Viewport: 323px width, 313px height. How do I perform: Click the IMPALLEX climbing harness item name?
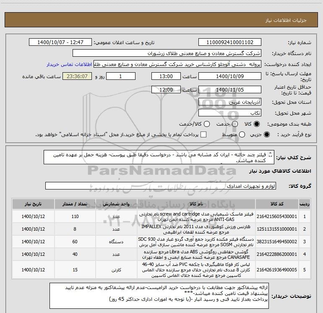click(196, 229)
